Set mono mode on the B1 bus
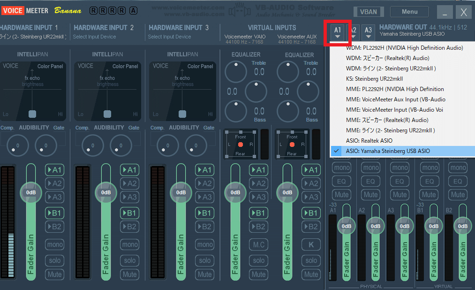Viewport: 475px width, 290px height. click(x=430, y=168)
